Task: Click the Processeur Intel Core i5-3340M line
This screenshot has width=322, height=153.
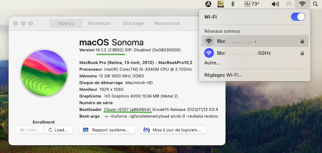Action: [135, 70]
